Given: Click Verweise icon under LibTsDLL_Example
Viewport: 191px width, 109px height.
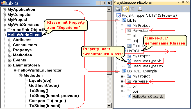Looking at the screenshot, I should [x=129, y=81].
